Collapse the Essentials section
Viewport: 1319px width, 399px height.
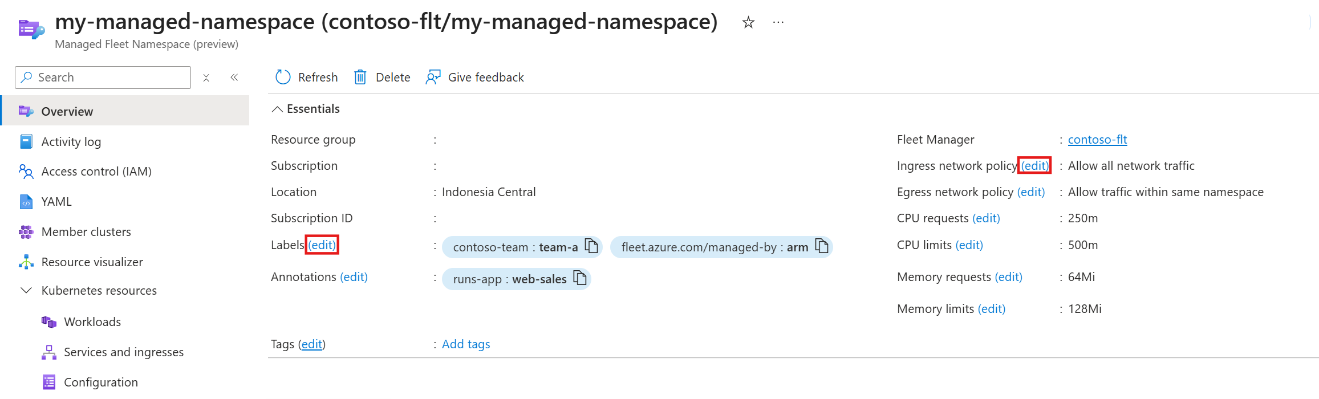pos(277,109)
